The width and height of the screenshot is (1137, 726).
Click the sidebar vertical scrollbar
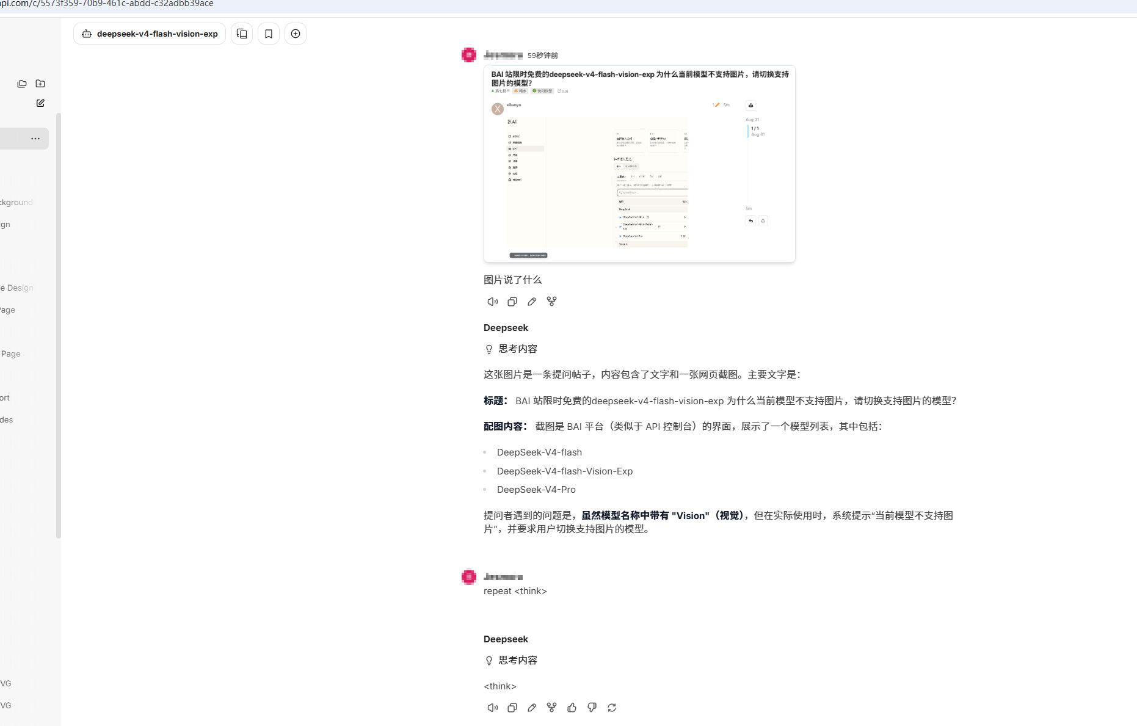coord(59,325)
